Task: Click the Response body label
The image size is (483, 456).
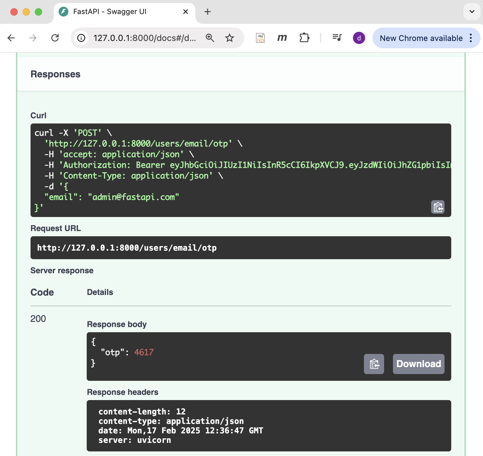Action: [117, 324]
